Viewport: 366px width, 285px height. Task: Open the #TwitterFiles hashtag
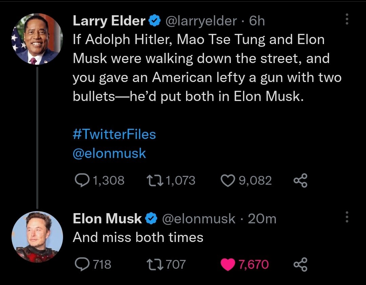(114, 135)
